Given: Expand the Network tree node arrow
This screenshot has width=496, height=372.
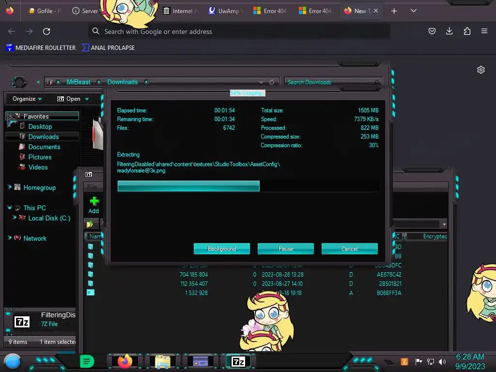Looking at the screenshot, I should (10, 238).
